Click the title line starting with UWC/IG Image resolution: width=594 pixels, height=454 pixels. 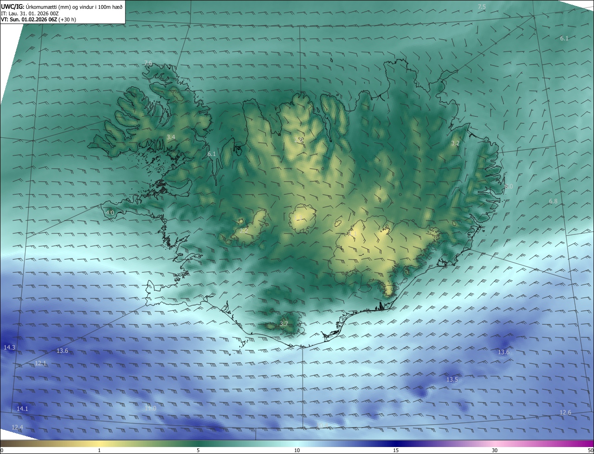pos(62,6)
